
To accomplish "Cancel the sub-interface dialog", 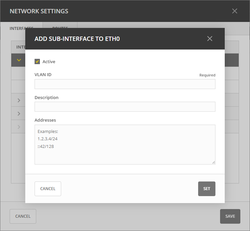I will click(48, 188).
